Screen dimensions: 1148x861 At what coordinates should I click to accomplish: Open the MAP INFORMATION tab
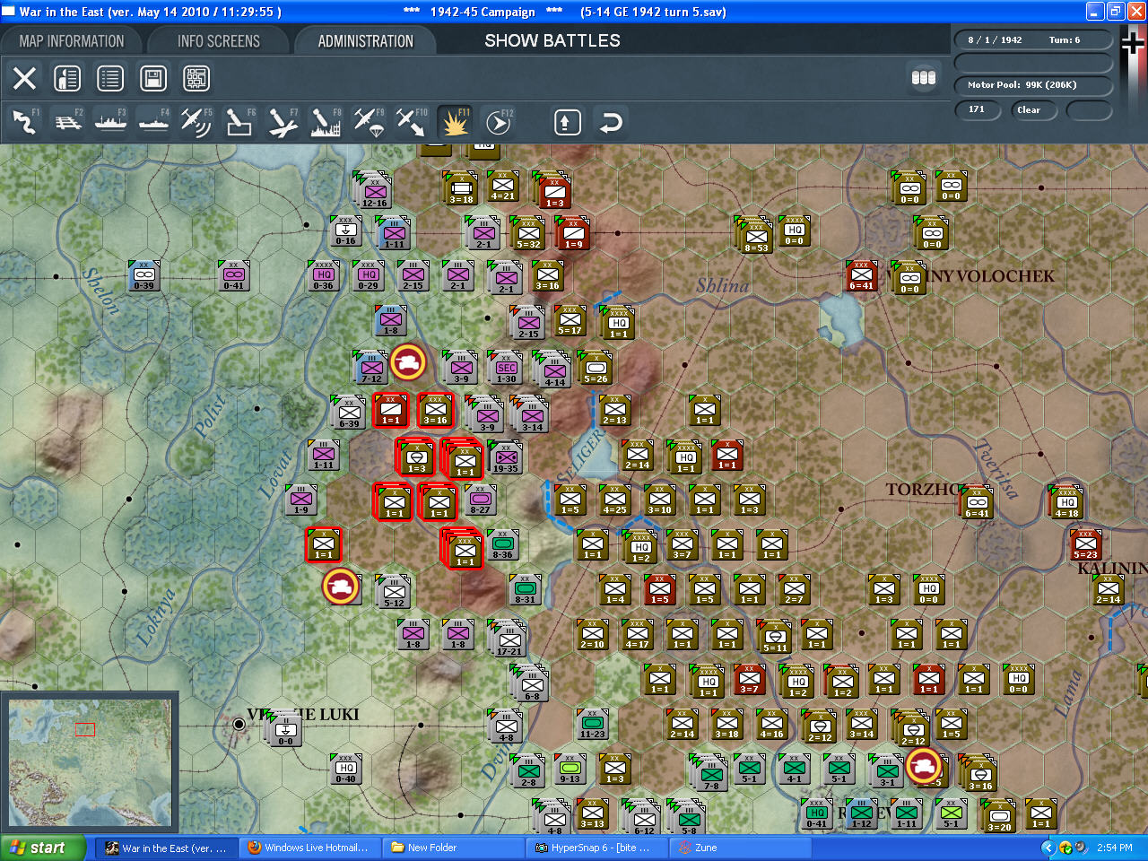point(72,41)
